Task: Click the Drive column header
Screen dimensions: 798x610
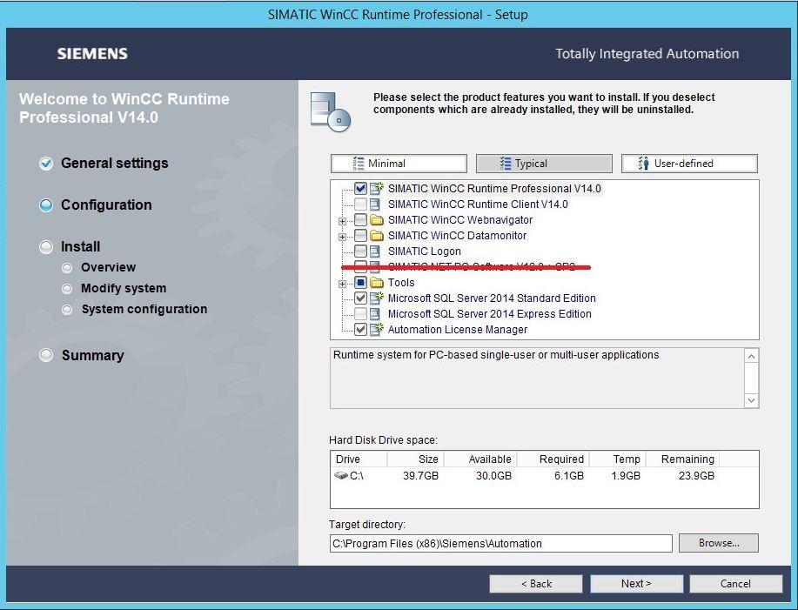Action: [x=359, y=459]
